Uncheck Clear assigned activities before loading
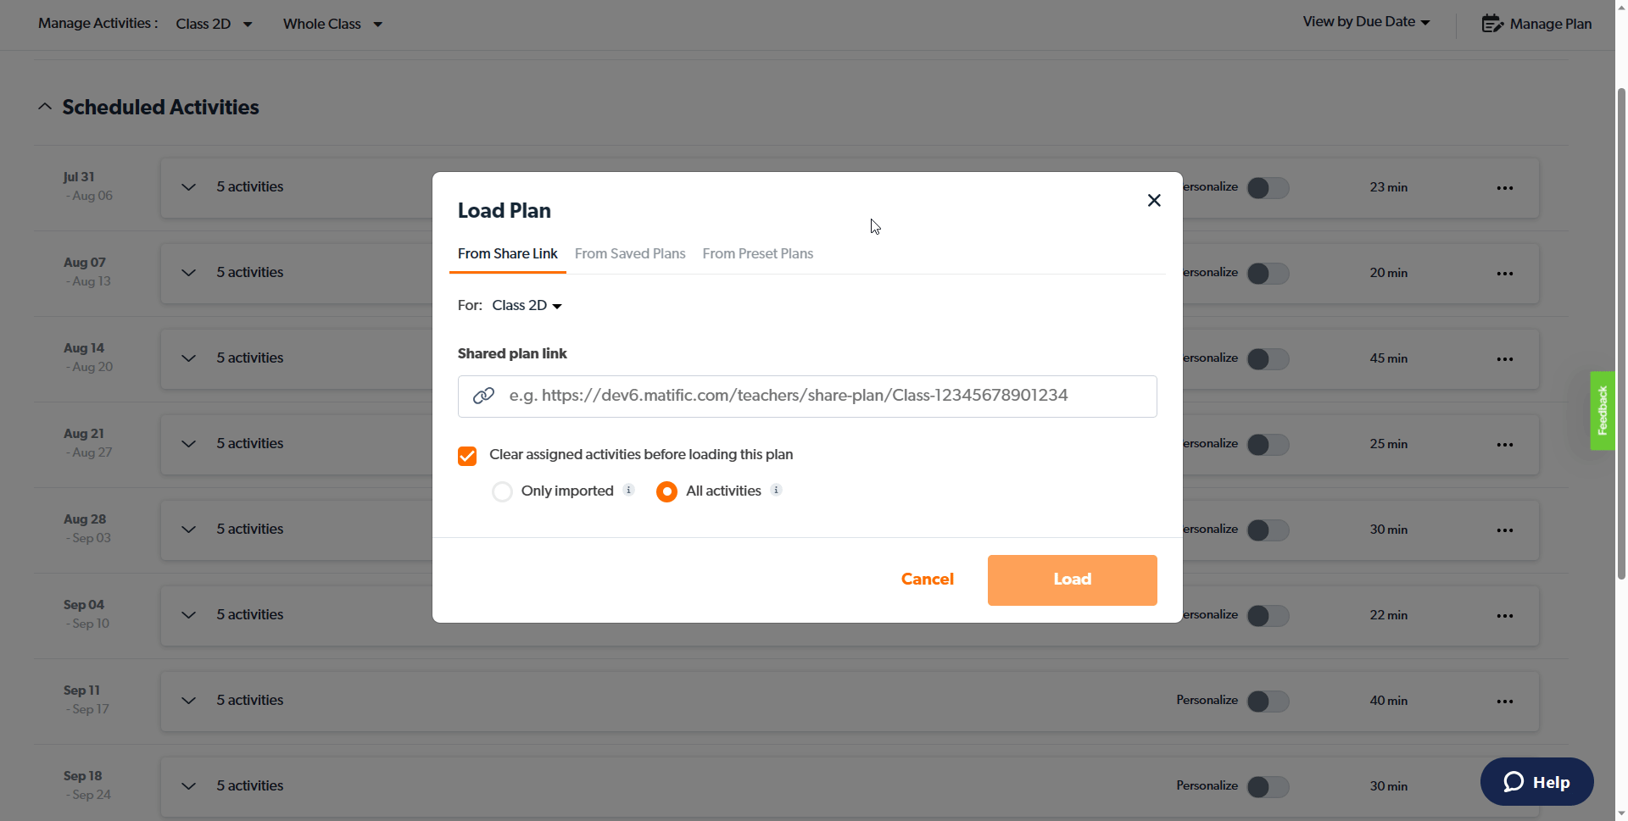Viewport: 1628px width, 821px height. [x=467, y=455]
